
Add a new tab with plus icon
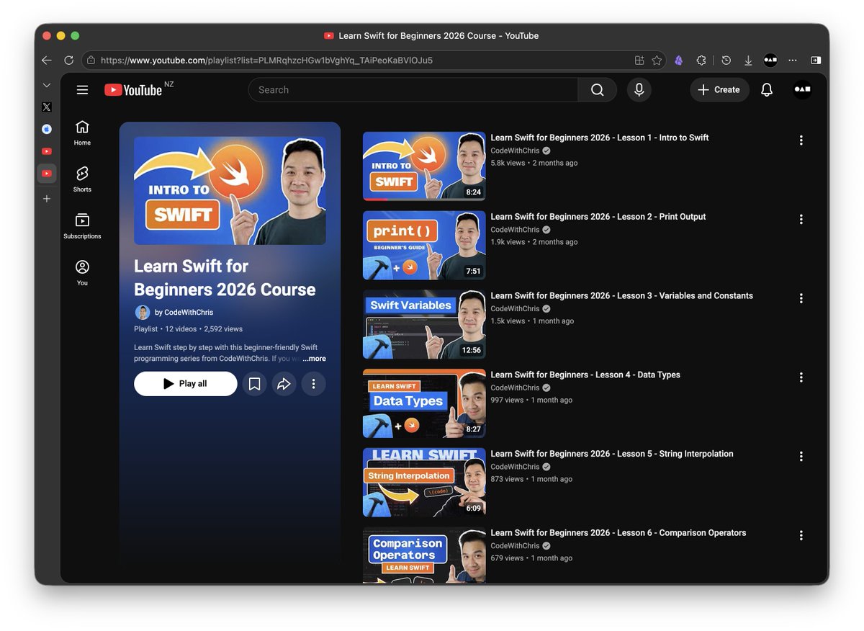pyautogui.click(x=47, y=198)
